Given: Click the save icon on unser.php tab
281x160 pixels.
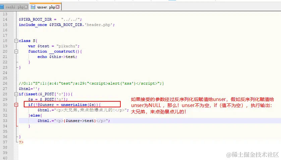Looking at the screenshot, I should pos(33,7).
